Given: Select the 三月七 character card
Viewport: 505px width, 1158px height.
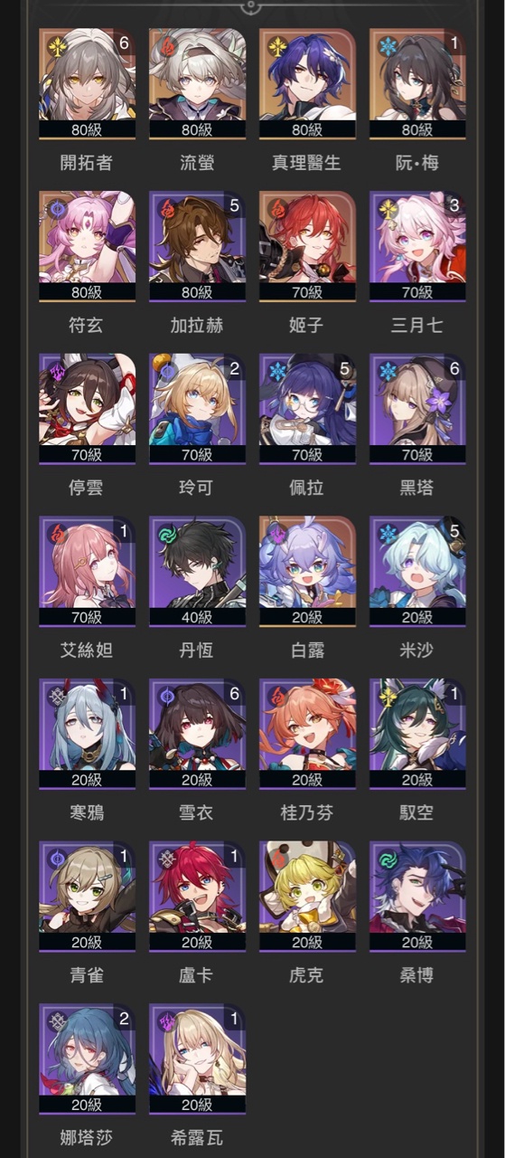Looking at the screenshot, I should point(417,247).
